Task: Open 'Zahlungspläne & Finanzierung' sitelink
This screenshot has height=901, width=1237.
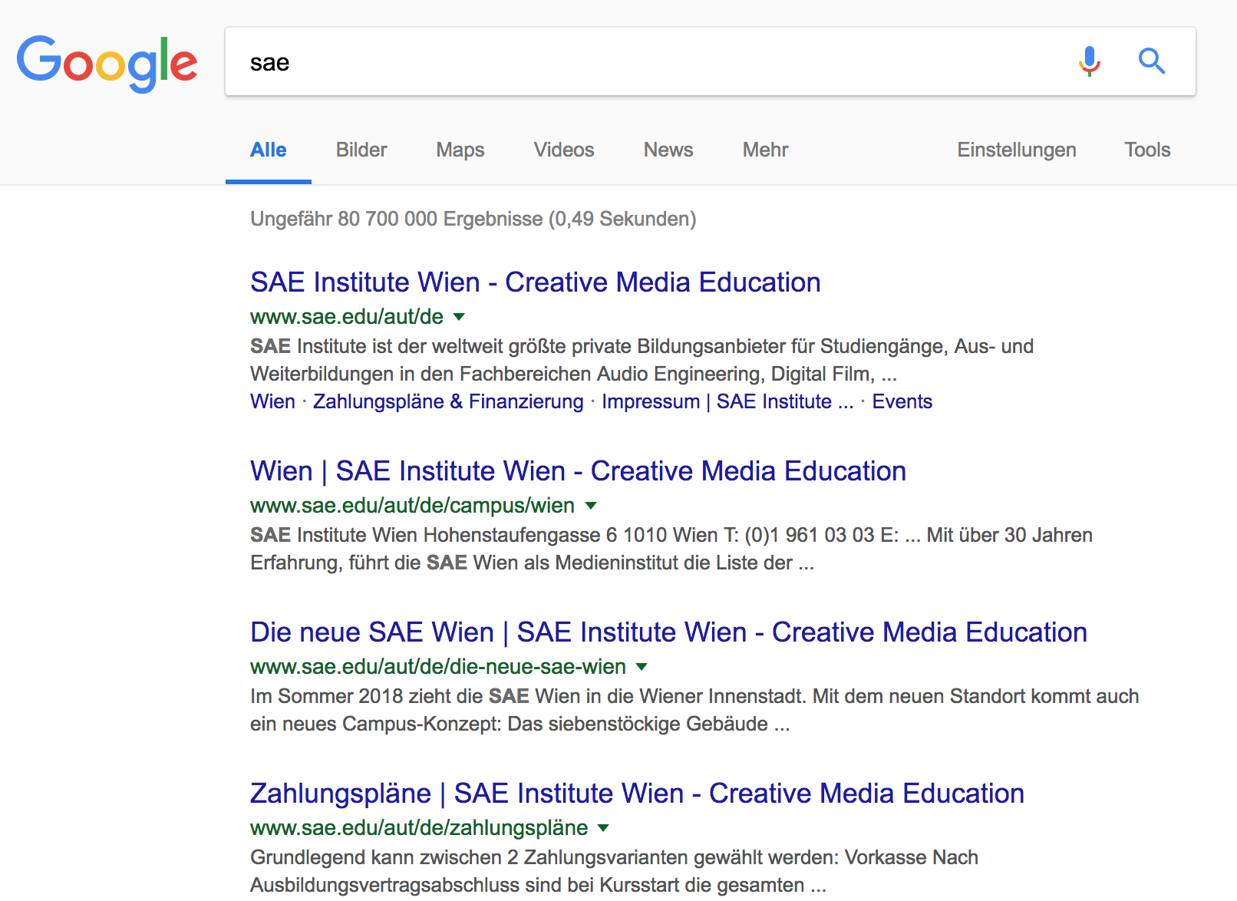Action: tap(448, 401)
